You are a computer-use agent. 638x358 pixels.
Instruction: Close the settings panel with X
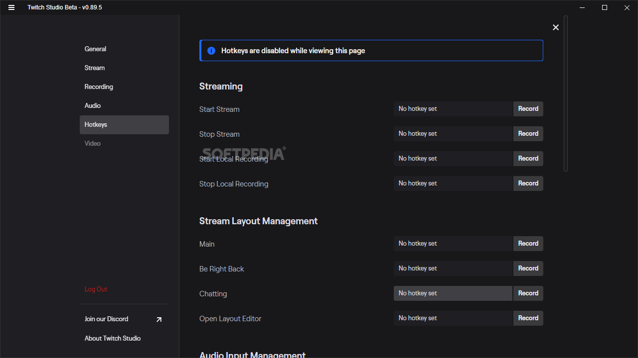pos(556,27)
